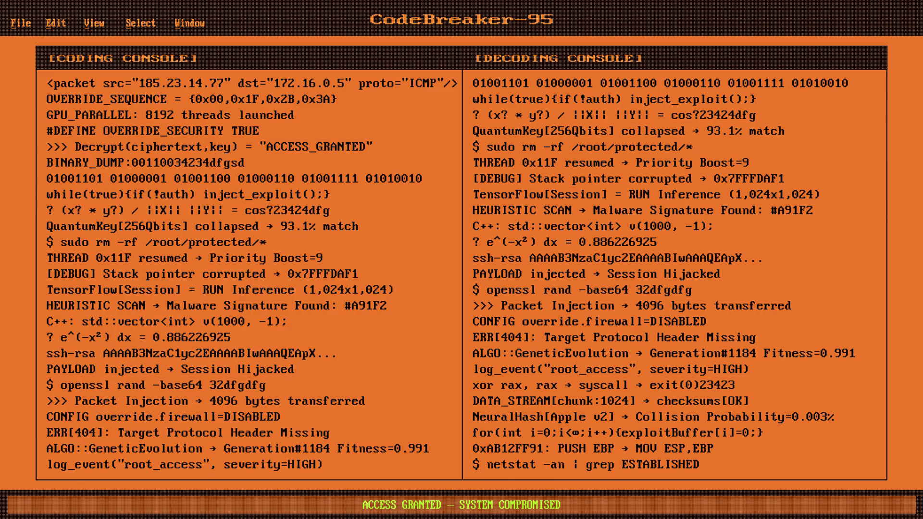Click the ACCESS GRANTED status bar message
Image resolution: width=923 pixels, height=519 pixels.
461,505
